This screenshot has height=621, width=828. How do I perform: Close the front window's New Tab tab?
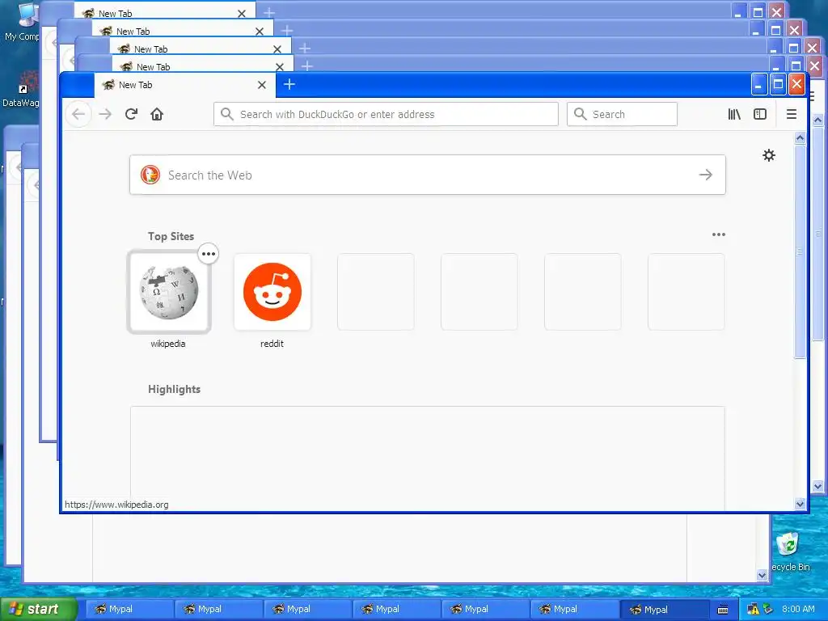pyautogui.click(x=262, y=85)
